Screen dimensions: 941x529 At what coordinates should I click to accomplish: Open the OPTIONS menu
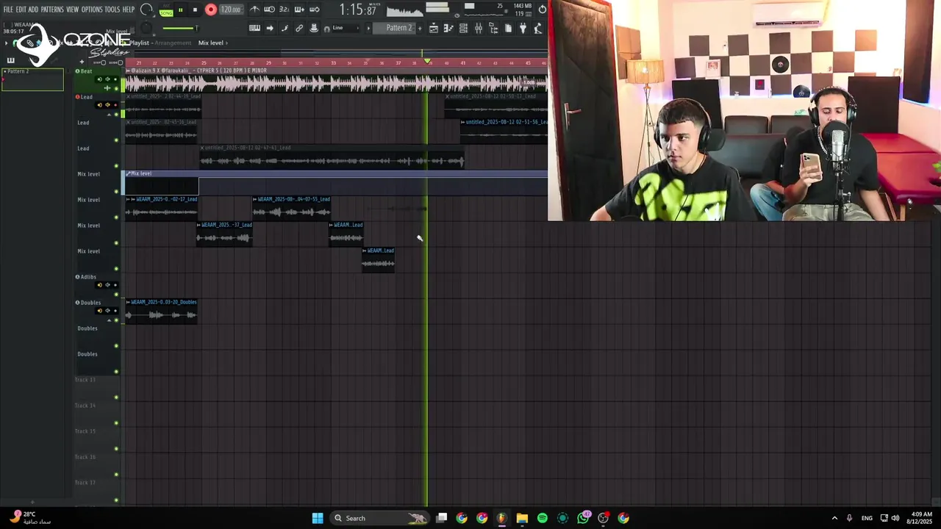pyautogui.click(x=92, y=10)
